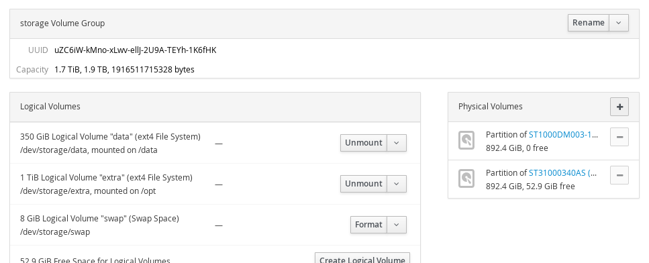649x263 pixels.
Task: Unmount the data logical volume
Action: coord(363,143)
